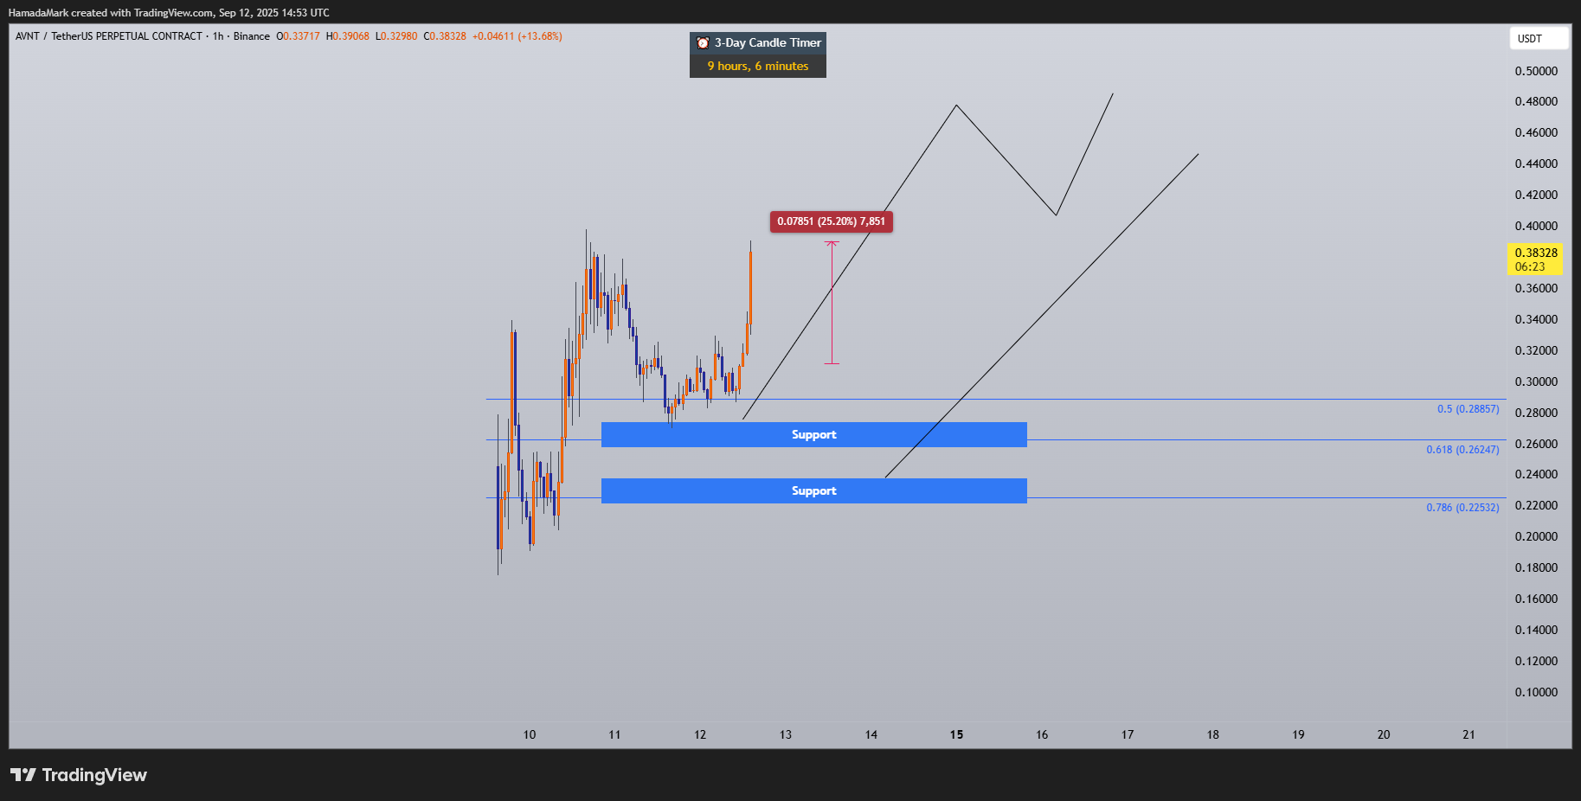Click the '9 hours, 6 minutes' countdown text

tap(758, 67)
